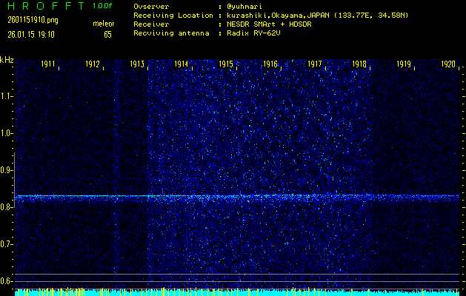Click the 1914 time marker
The image size is (466, 296).
tap(182, 64)
